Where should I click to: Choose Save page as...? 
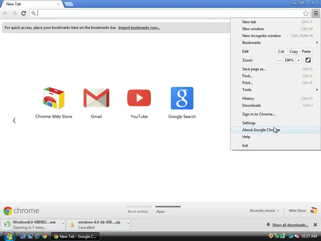coord(276,69)
